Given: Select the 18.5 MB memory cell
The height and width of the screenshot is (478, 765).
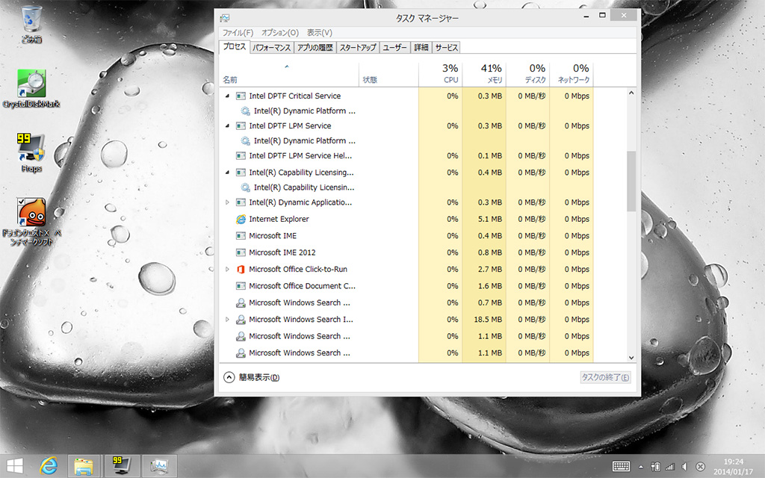Looking at the screenshot, I should (484, 320).
